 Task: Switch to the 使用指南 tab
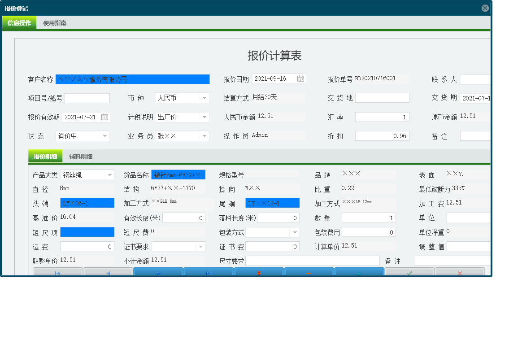pyautogui.click(x=54, y=22)
